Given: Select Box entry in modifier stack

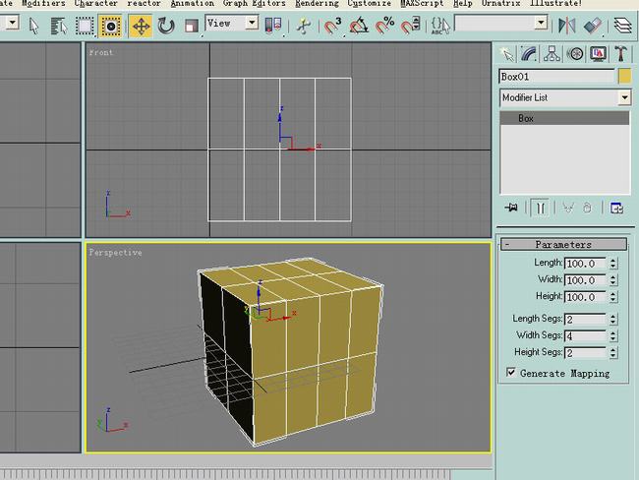Looking at the screenshot, I should pos(564,118).
